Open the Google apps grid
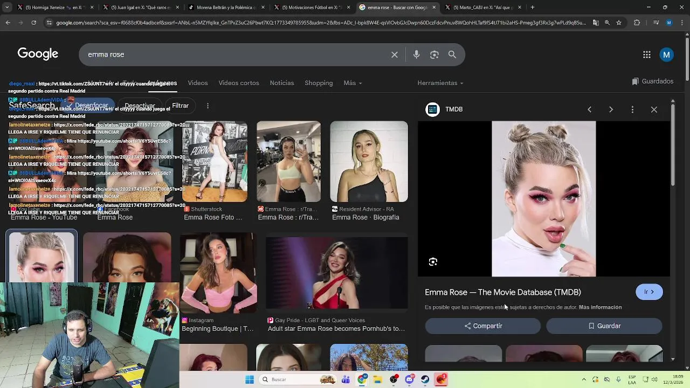The width and height of the screenshot is (690, 388). [647, 54]
